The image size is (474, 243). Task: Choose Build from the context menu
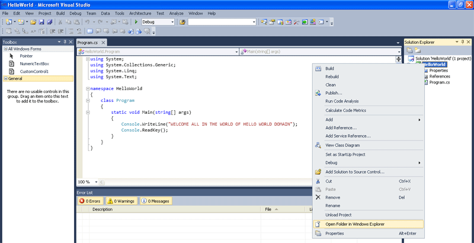[x=368, y=69]
